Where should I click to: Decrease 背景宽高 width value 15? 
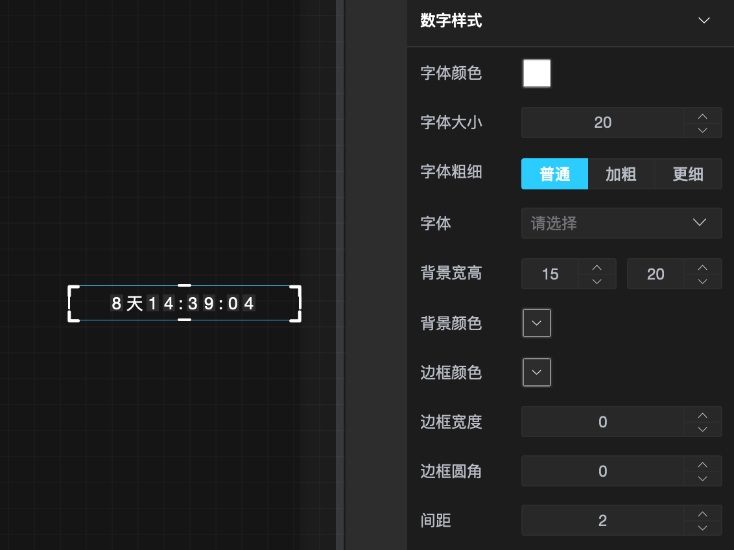(597, 281)
